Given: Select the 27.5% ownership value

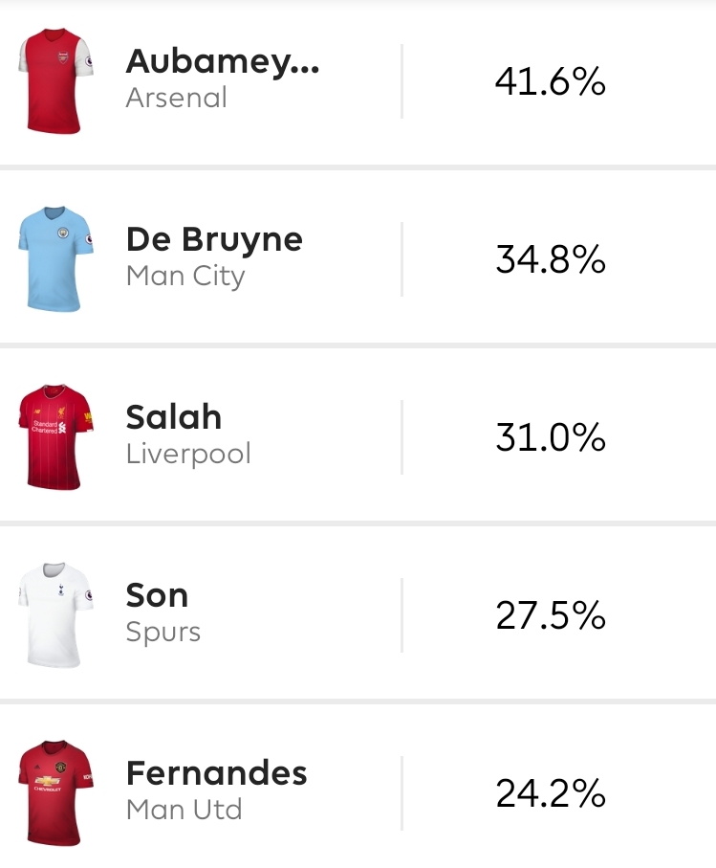Looking at the screenshot, I should 550,615.
